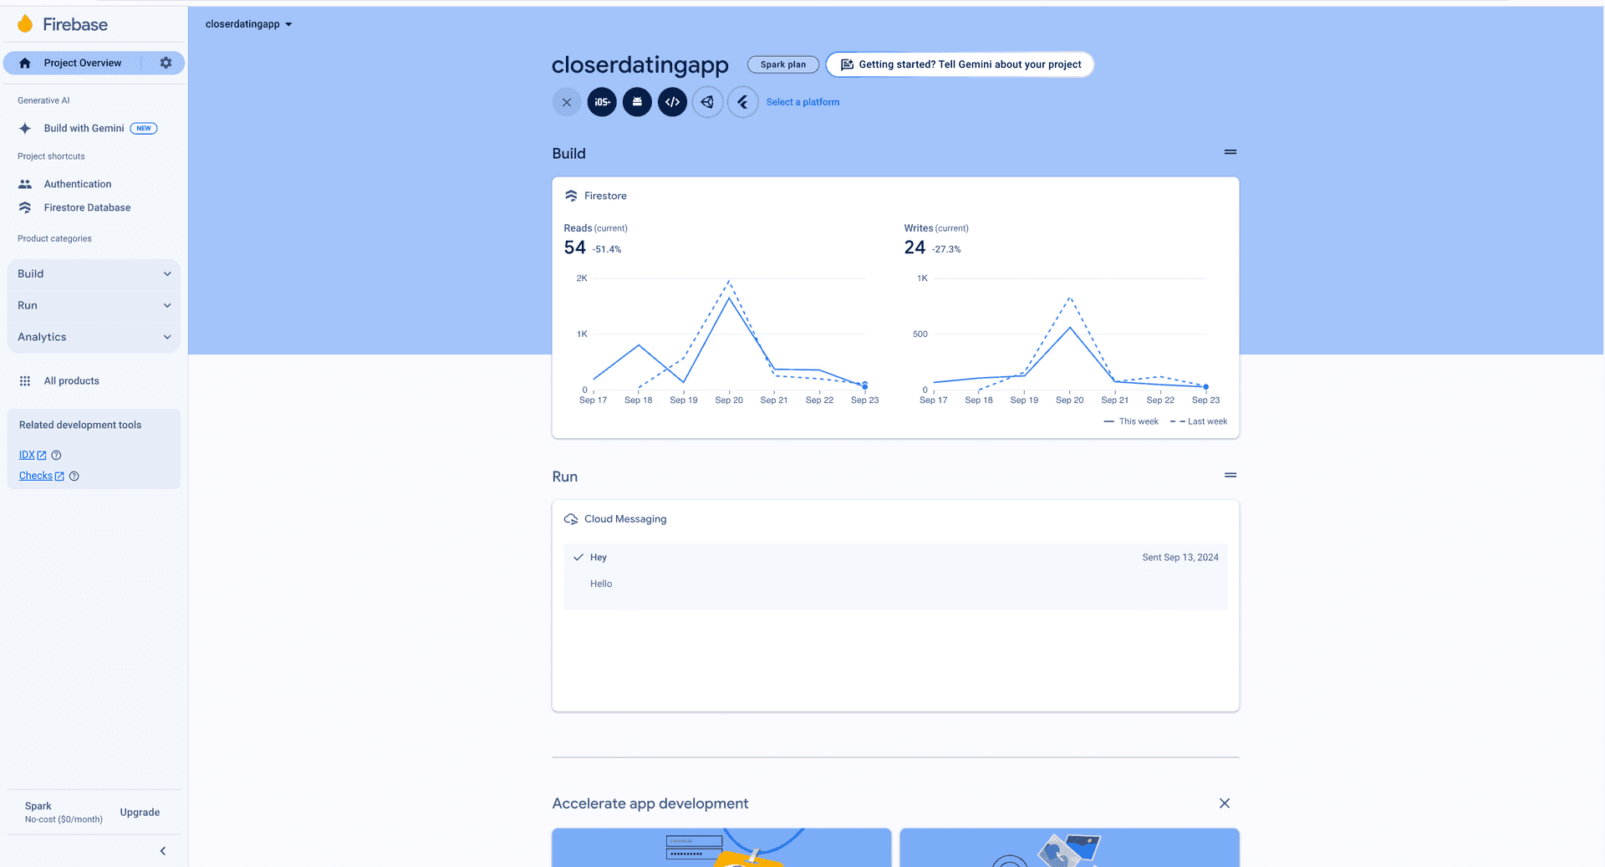The image size is (1605, 867).
Task: Add an Android app platform
Action: coord(637,102)
